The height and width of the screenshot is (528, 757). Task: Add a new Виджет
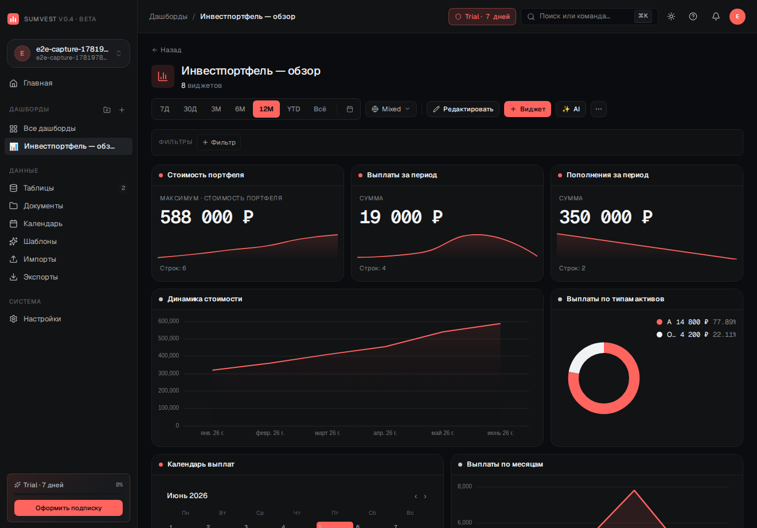[x=528, y=109]
